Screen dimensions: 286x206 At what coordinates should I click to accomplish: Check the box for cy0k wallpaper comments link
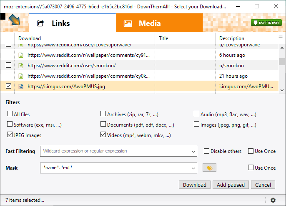(x=9, y=76)
